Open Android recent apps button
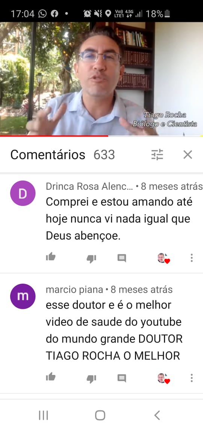 pos(44,415)
